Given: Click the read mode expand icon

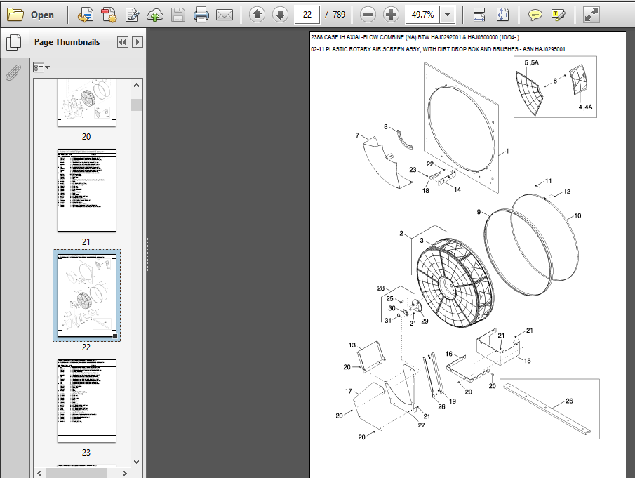Looking at the screenshot, I should coord(591,15).
